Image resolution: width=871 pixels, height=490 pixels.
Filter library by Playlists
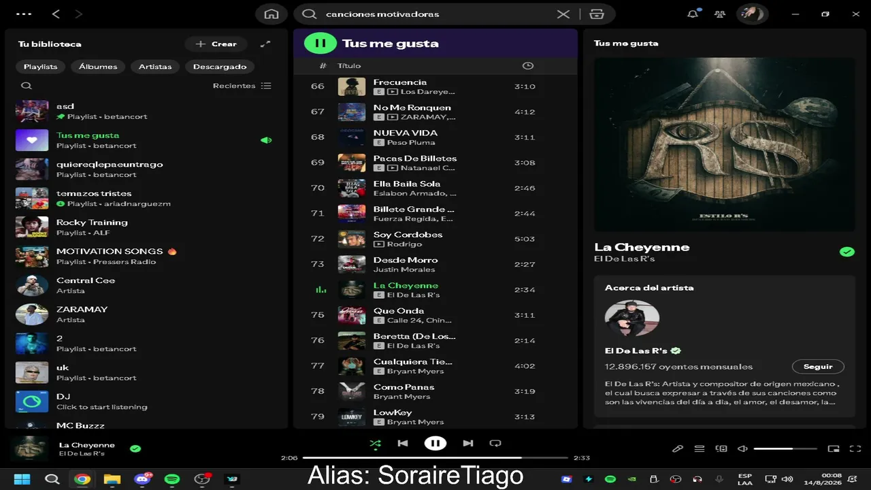point(41,67)
